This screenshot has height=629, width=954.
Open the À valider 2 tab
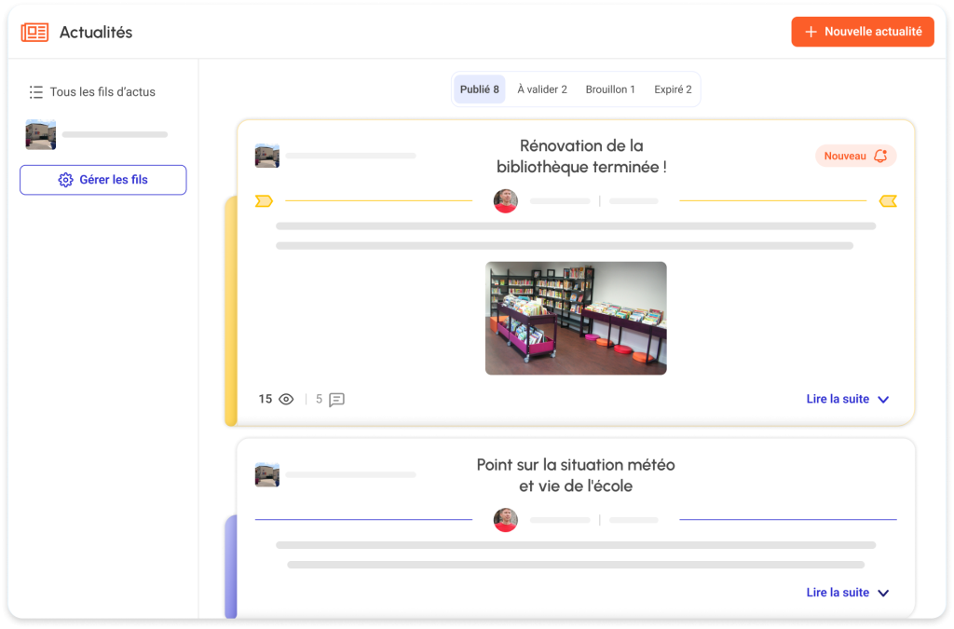pos(542,89)
